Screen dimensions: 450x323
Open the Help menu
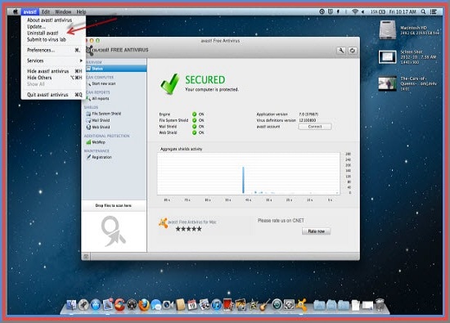[x=81, y=11]
